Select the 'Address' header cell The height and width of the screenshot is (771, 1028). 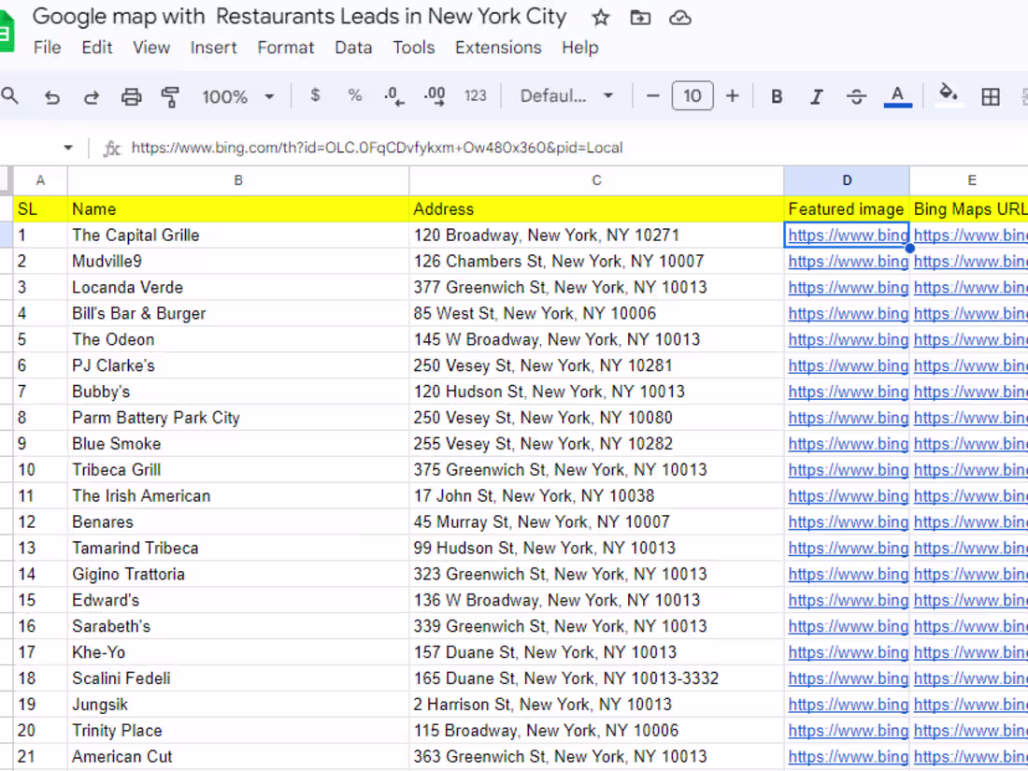pos(596,209)
